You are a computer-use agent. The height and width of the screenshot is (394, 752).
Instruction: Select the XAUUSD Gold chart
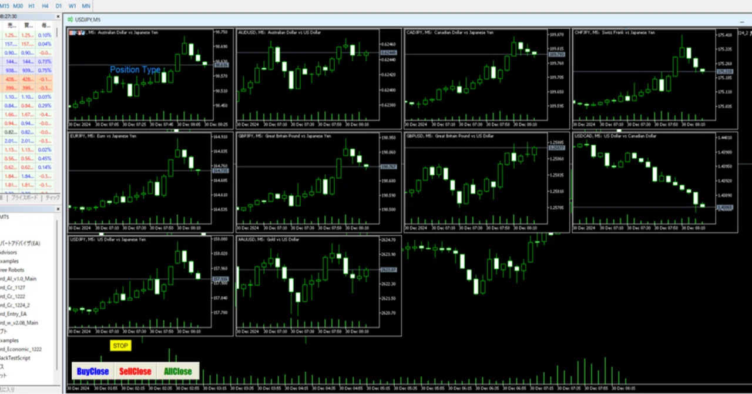(x=318, y=286)
